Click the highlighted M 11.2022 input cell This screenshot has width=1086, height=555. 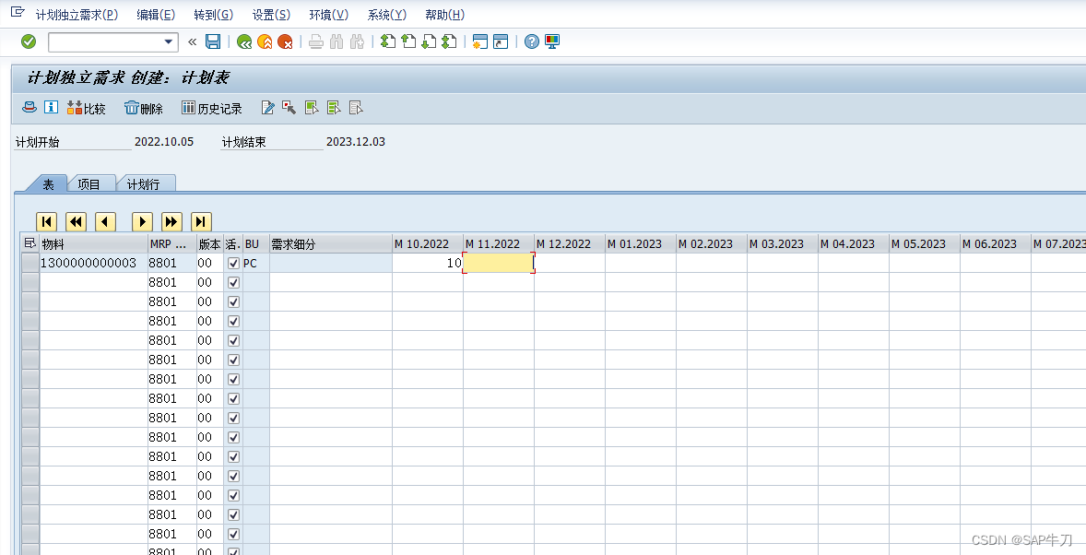[x=499, y=264]
